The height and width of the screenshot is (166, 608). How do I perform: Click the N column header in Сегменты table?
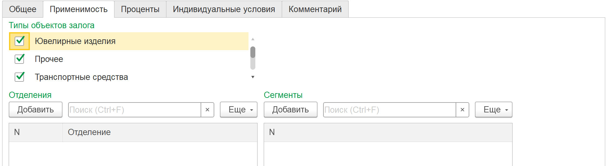click(388, 132)
